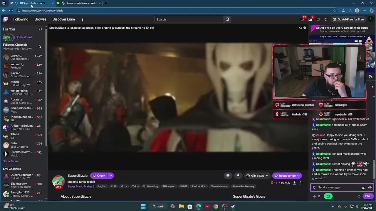Open the Twitch home logo
This screenshot has height=211, width=376.
(6, 19)
